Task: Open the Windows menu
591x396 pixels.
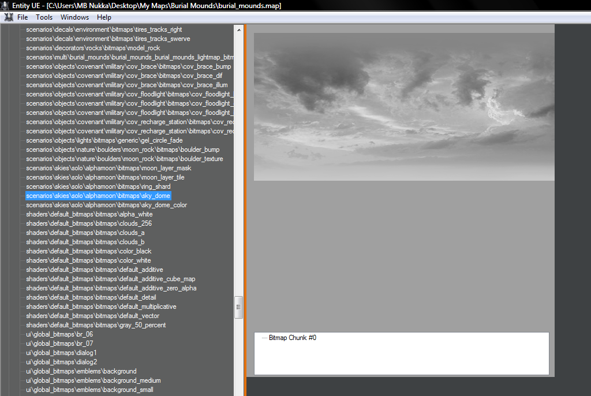Action: (75, 17)
